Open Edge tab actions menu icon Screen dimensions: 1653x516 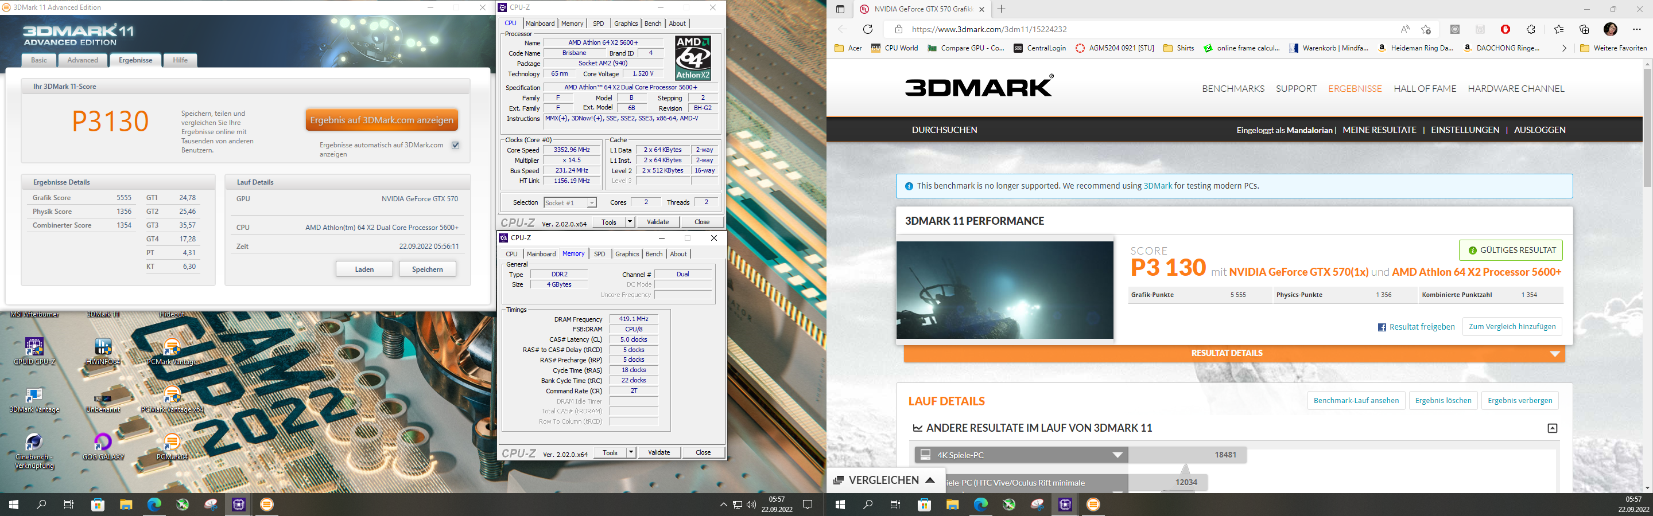(840, 9)
